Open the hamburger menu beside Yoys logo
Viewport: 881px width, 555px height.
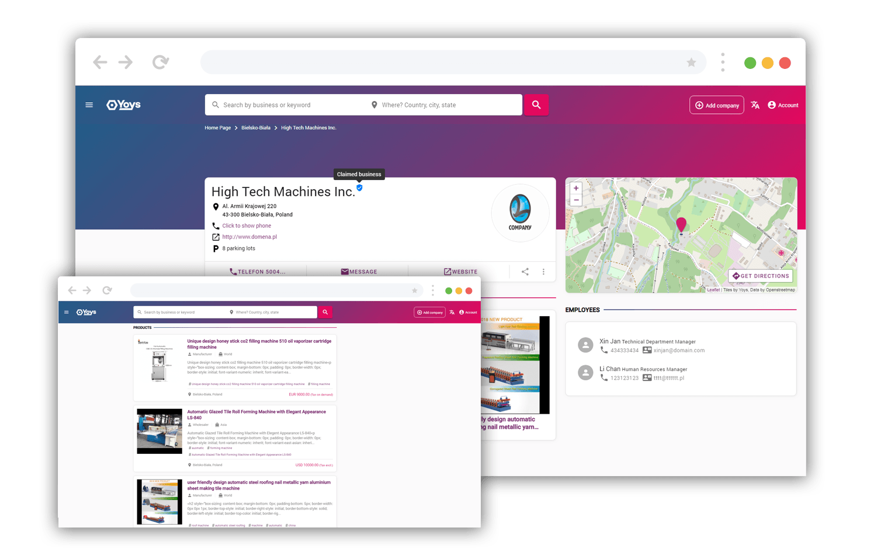pos(89,105)
